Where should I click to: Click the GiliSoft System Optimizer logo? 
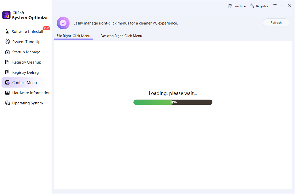point(6,15)
